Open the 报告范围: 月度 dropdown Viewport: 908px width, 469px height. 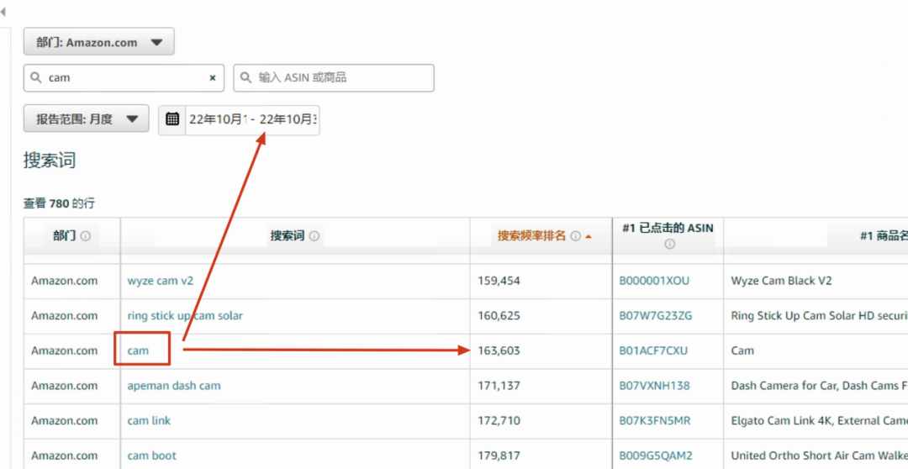pyautogui.click(x=87, y=119)
